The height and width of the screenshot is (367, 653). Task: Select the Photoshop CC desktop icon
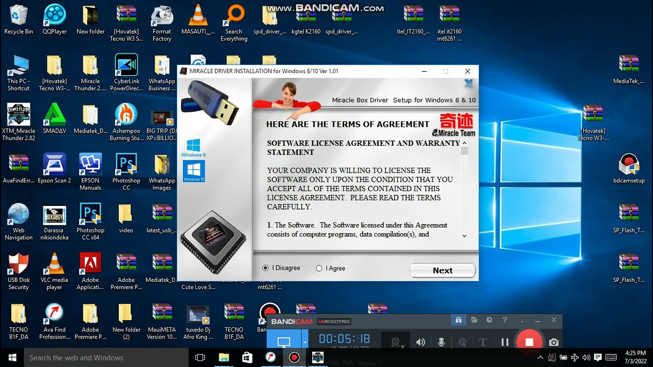[127, 172]
